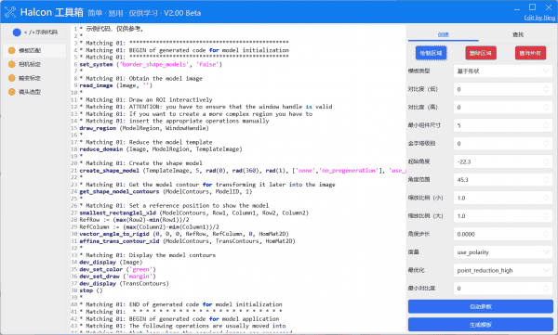
Task: Click the vector_angle_to_rigid code on line 30
Action: click(184, 234)
